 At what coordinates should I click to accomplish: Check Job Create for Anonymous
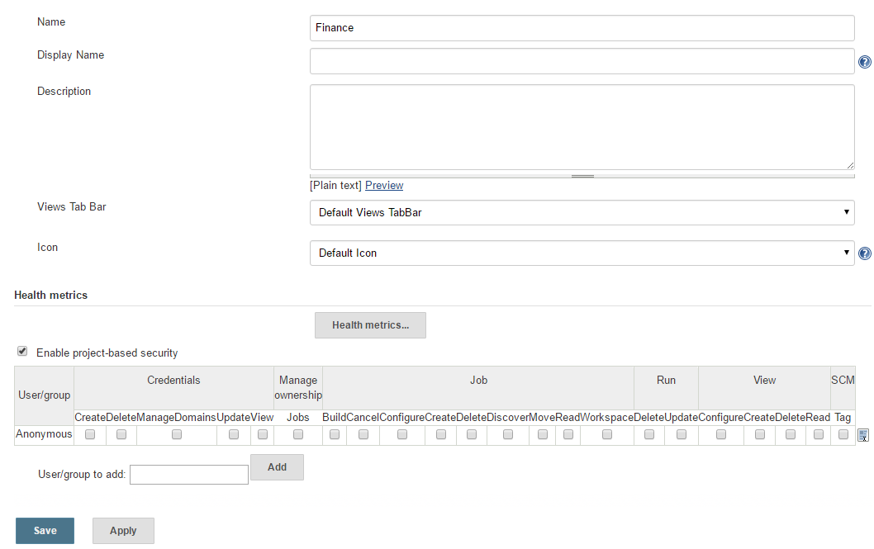[x=441, y=434]
